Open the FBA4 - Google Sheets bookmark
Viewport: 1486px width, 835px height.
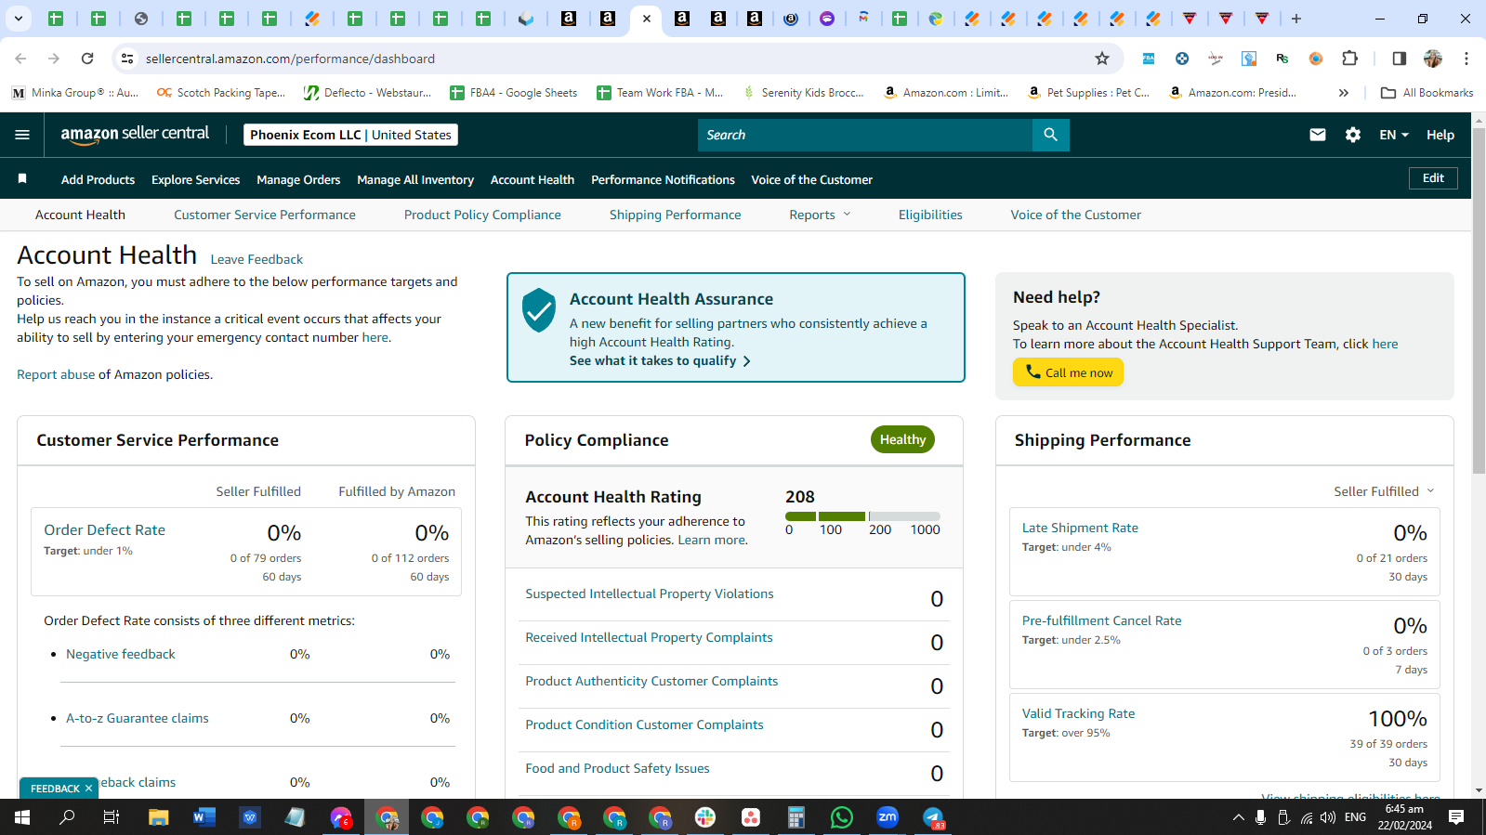pyautogui.click(x=513, y=93)
